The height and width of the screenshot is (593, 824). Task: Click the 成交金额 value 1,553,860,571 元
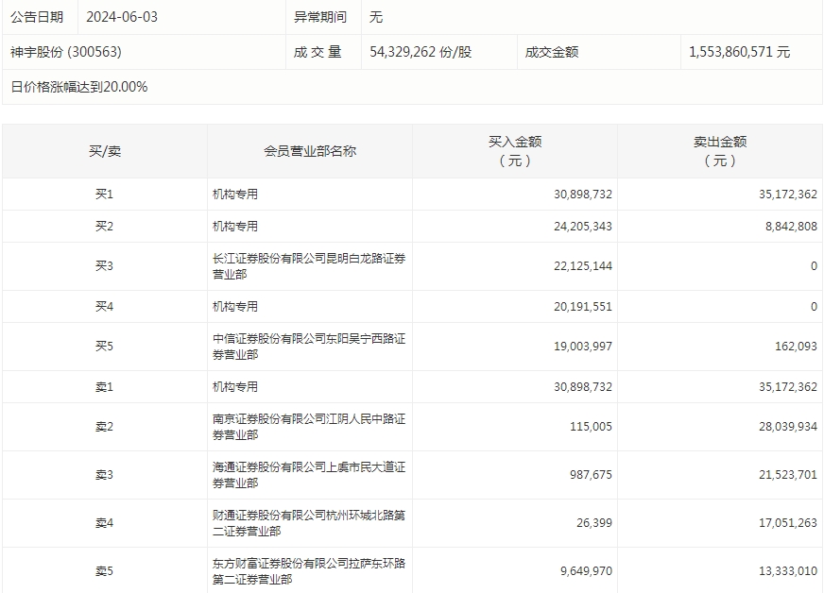pos(739,52)
